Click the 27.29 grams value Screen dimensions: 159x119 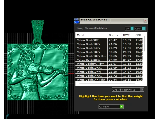tap(113, 48)
